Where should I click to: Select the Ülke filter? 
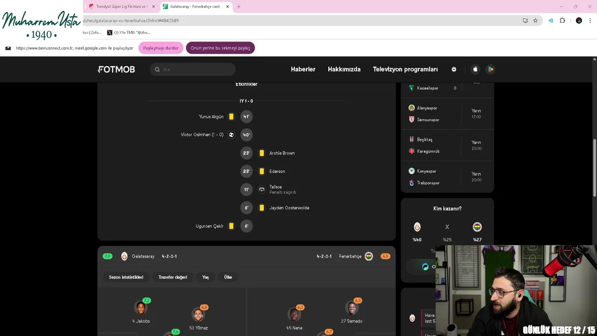pos(228,277)
